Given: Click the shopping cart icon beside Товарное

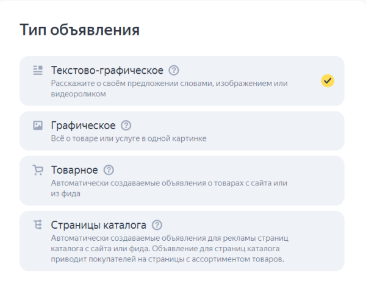Looking at the screenshot, I should click(38, 170).
